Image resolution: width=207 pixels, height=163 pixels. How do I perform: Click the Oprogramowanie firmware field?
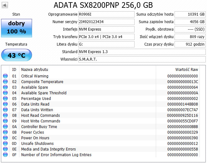pyautogui.click(x=106, y=14)
